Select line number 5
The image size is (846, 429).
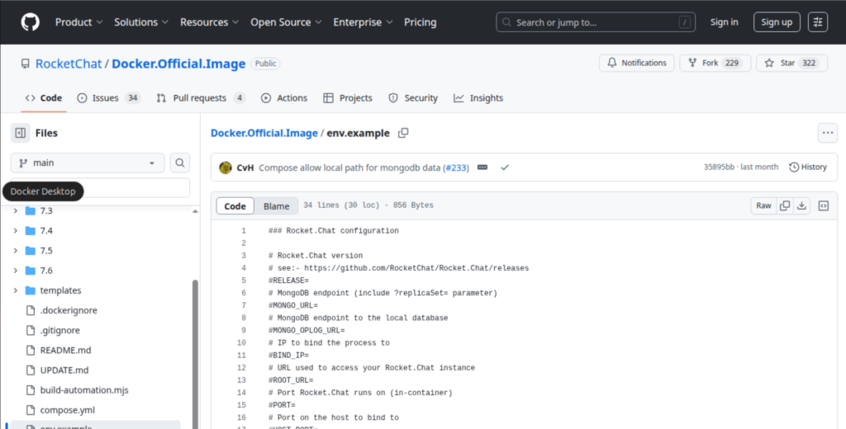[244, 280]
